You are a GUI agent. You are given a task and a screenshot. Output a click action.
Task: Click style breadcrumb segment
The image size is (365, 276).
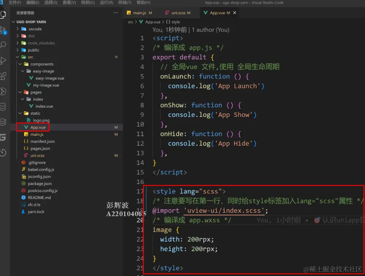pos(173,22)
